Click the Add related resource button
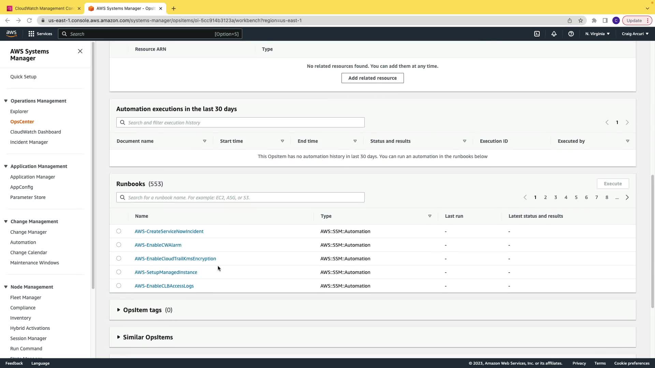 click(x=372, y=78)
